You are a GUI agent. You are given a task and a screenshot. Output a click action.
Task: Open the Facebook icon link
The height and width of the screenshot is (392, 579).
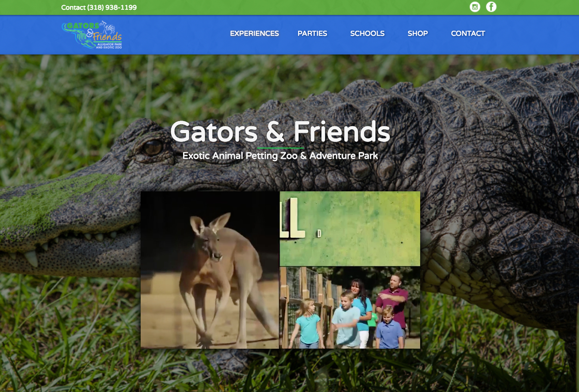coord(491,7)
